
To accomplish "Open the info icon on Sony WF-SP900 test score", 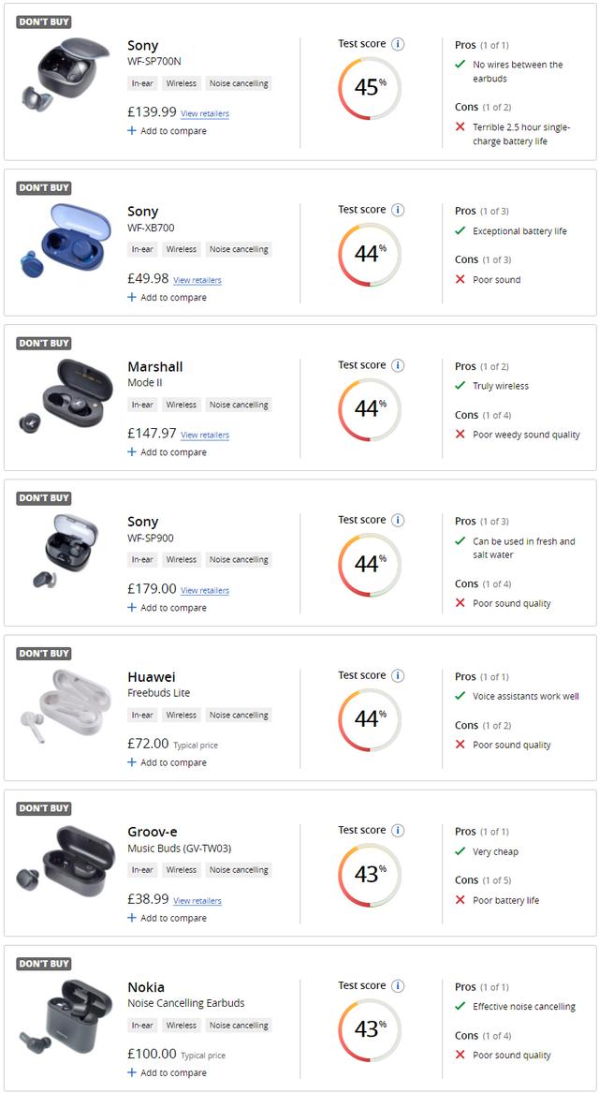I will (x=398, y=520).
